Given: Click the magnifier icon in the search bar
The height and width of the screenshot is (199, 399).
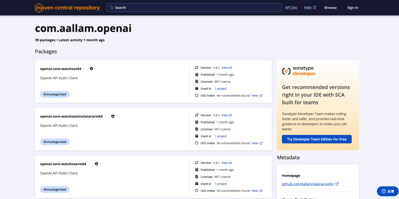Looking at the screenshot, I should point(111,7).
